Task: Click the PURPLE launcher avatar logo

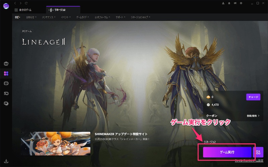Action: (x=6, y=6)
